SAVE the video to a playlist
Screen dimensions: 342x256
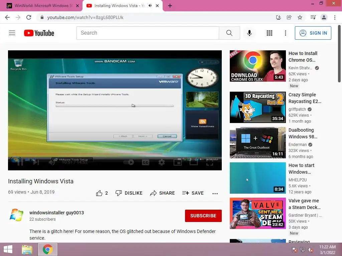coord(193,193)
